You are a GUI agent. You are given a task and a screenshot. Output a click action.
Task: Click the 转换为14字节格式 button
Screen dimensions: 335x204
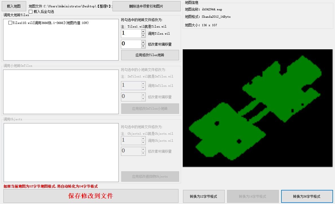tap(253, 196)
